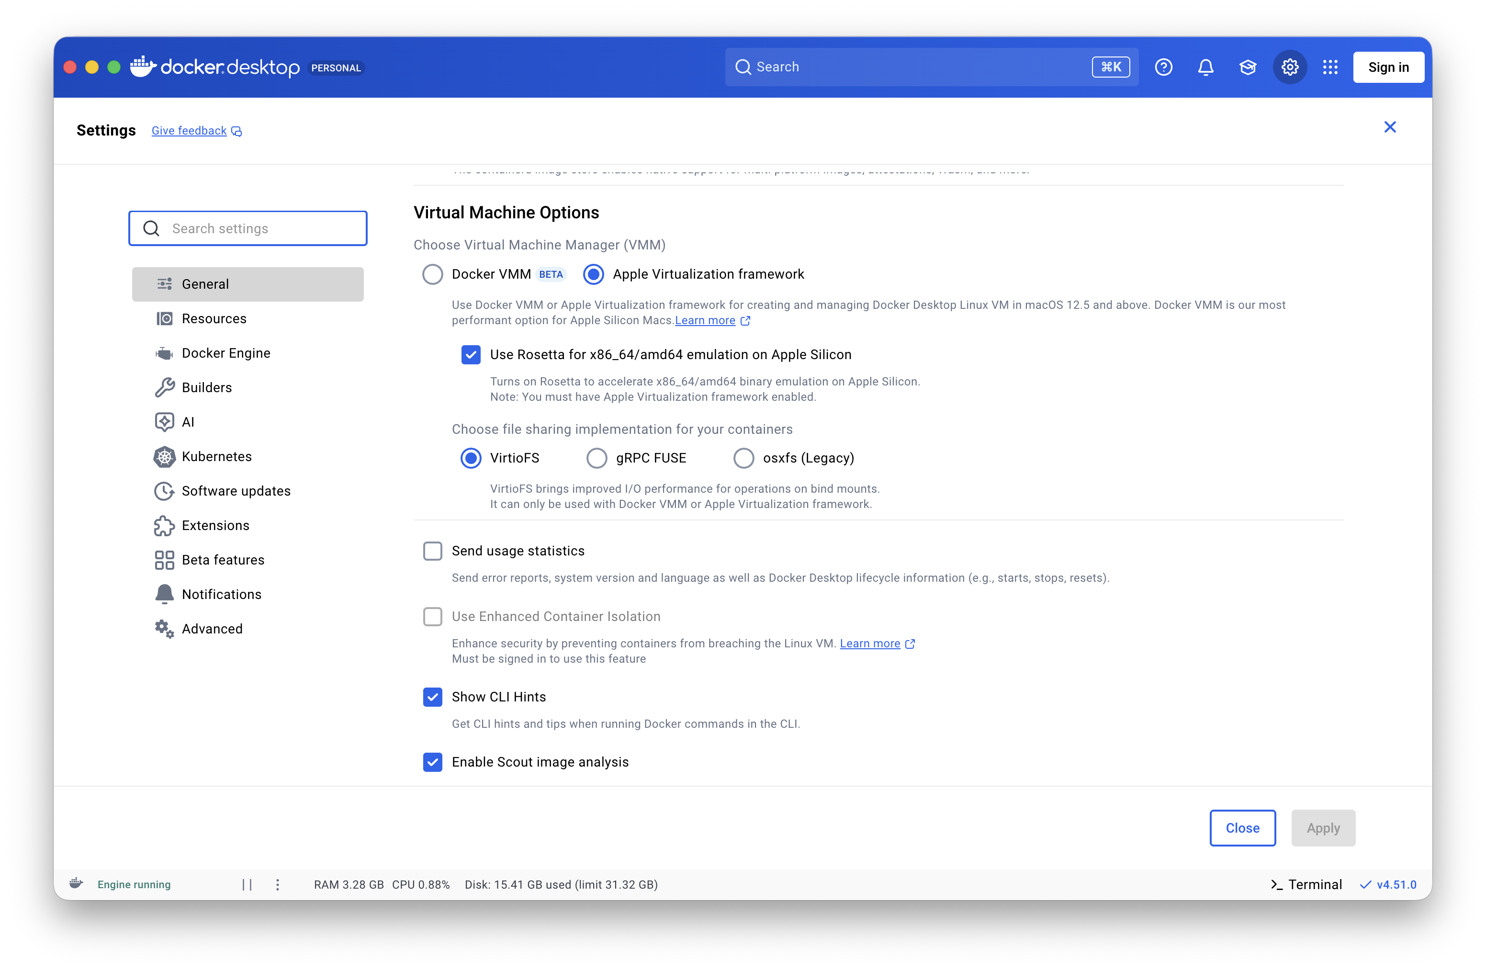This screenshot has height=971, width=1486.
Task: Click the Terminal prompt icon
Action: point(1277,885)
